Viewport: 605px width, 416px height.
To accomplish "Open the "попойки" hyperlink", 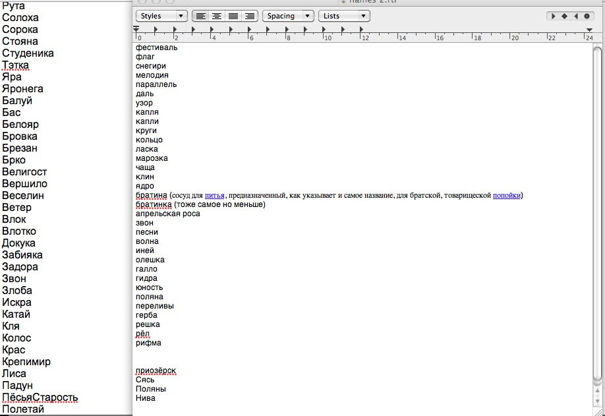I will (x=507, y=195).
